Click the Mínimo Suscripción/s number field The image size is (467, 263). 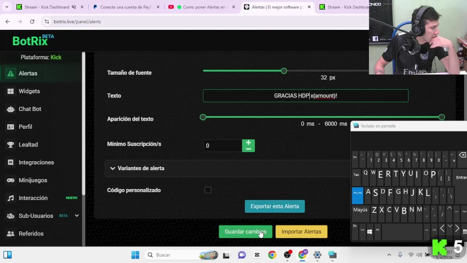tap(223, 146)
